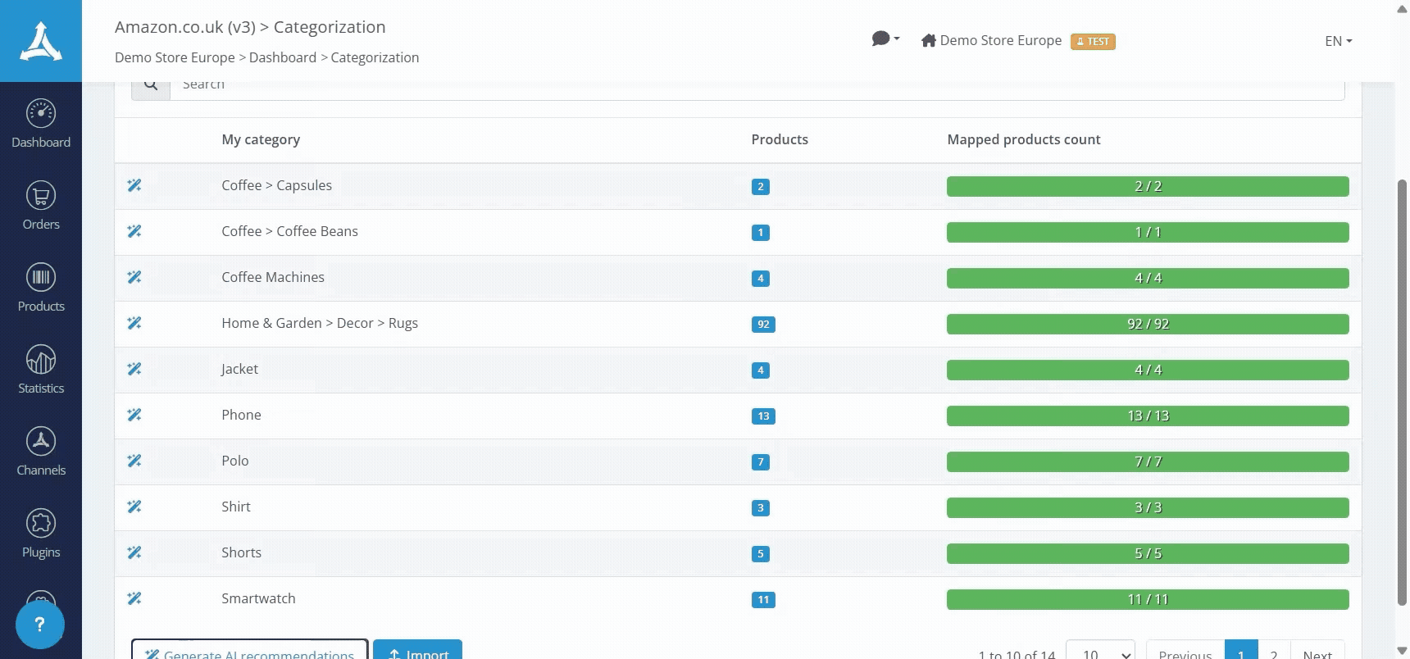Click Generate AI recommendations button
The image size is (1410, 659).
250,652
